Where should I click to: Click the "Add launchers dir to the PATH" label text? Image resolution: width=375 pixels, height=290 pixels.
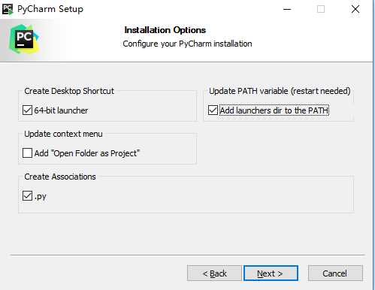(274, 110)
